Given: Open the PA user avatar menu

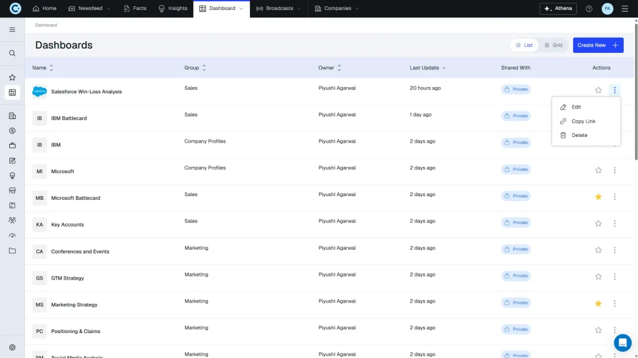Looking at the screenshot, I should (607, 9).
